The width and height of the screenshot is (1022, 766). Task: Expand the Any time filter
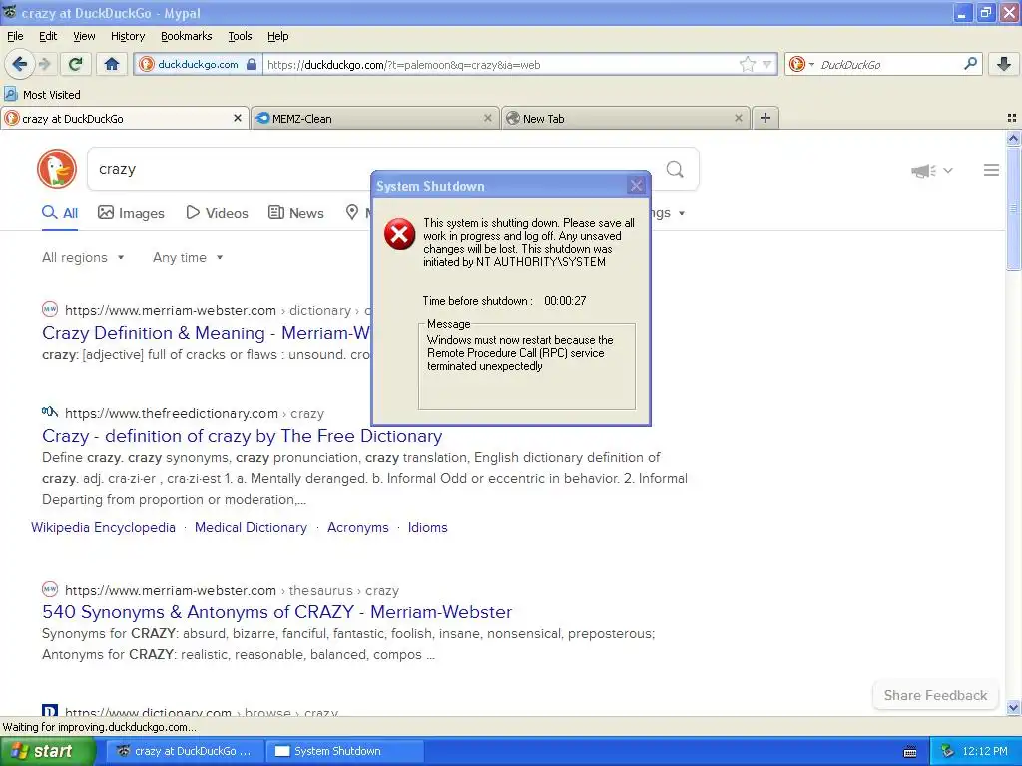(x=188, y=258)
